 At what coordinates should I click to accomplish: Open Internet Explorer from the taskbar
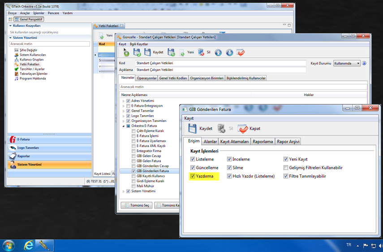(28, 245)
